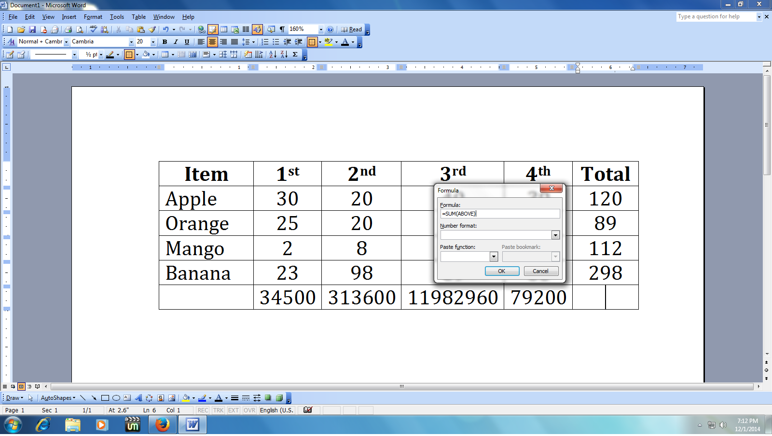Toggle Bold formatting
Viewport: 772px width, 436px height.
pyautogui.click(x=165, y=42)
